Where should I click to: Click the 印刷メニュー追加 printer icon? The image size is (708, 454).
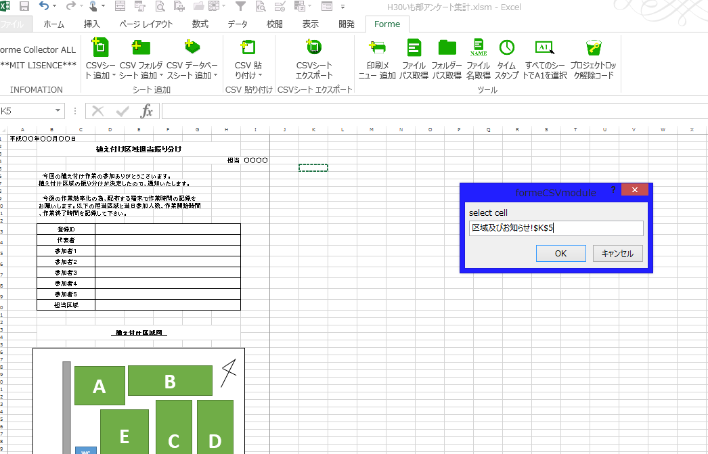click(377, 47)
